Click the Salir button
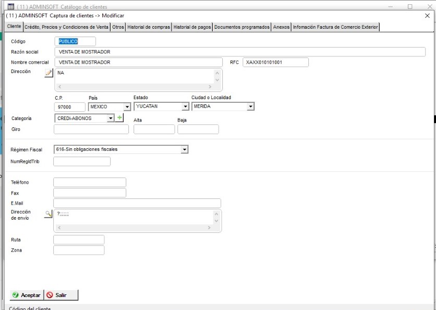This screenshot has width=436, height=310. coord(61,295)
